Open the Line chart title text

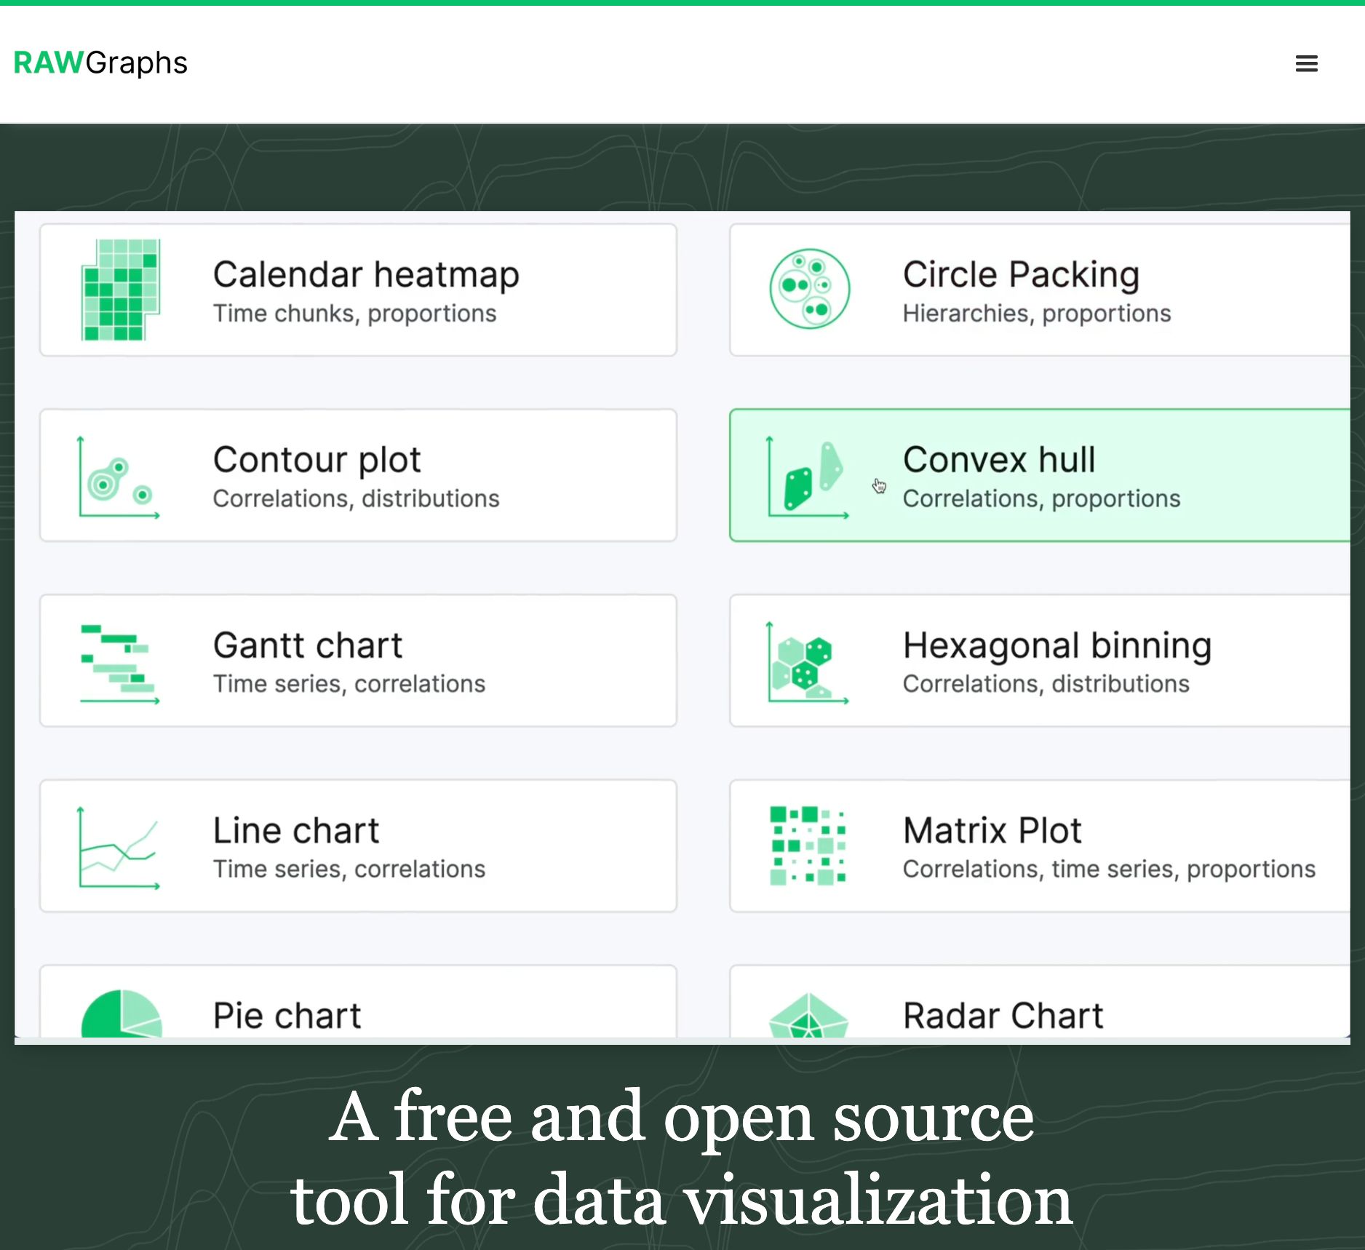tap(295, 830)
